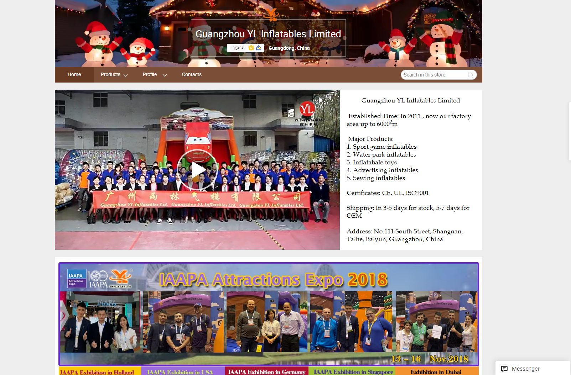Screen dimensions: 571x375
Task: Click the '13 – 16 Nov.2018' date text
Action: pos(430,359)
